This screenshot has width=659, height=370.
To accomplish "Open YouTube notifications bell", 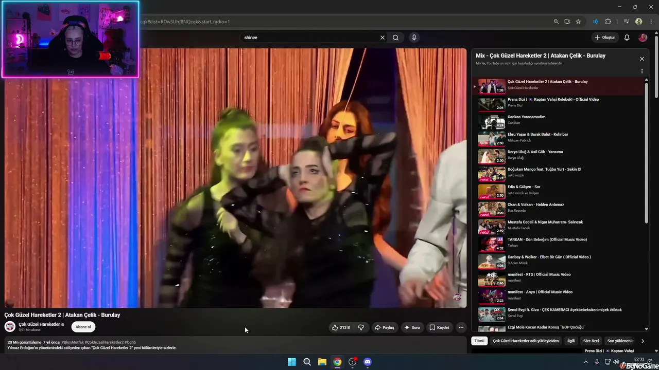I will pos(627,38).
